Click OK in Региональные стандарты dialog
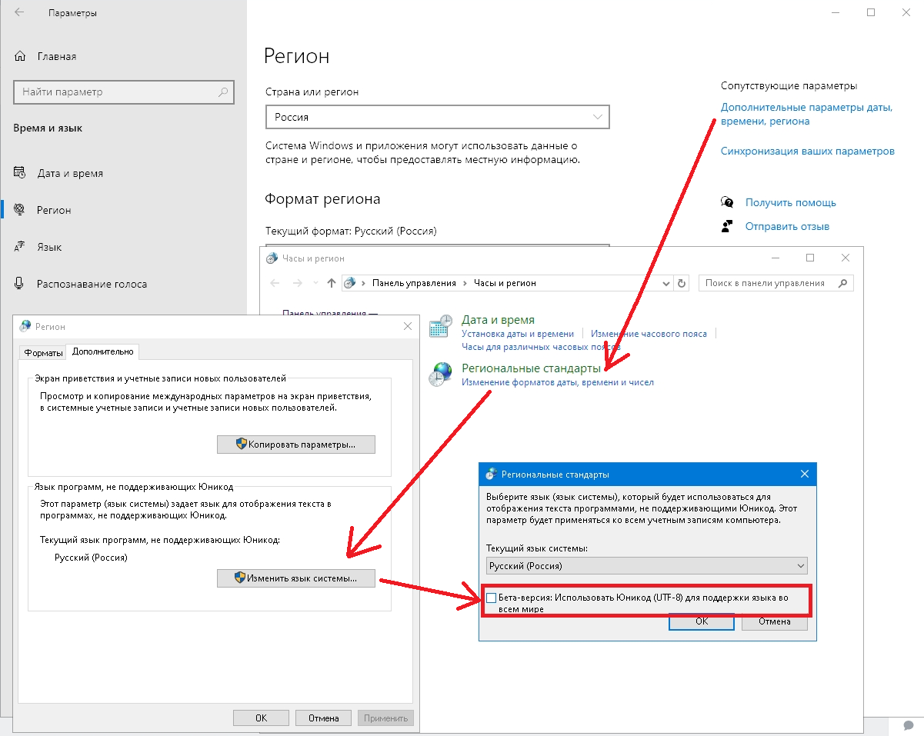The height and width of the screenshot is (736, 924). click(702, 621)
